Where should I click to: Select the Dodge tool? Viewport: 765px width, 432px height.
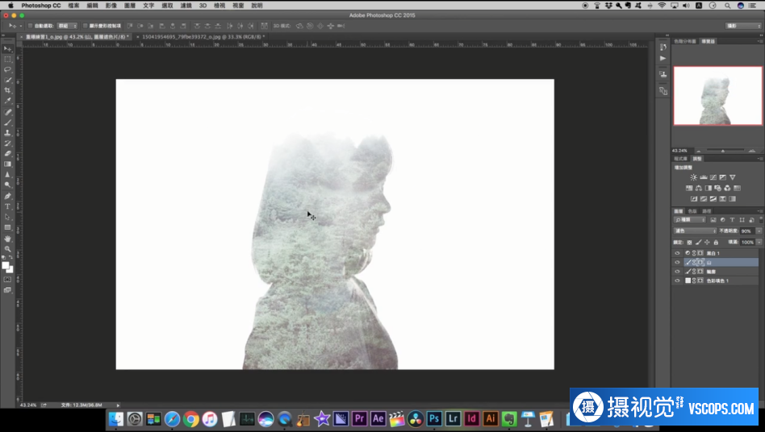pos(7,185)
